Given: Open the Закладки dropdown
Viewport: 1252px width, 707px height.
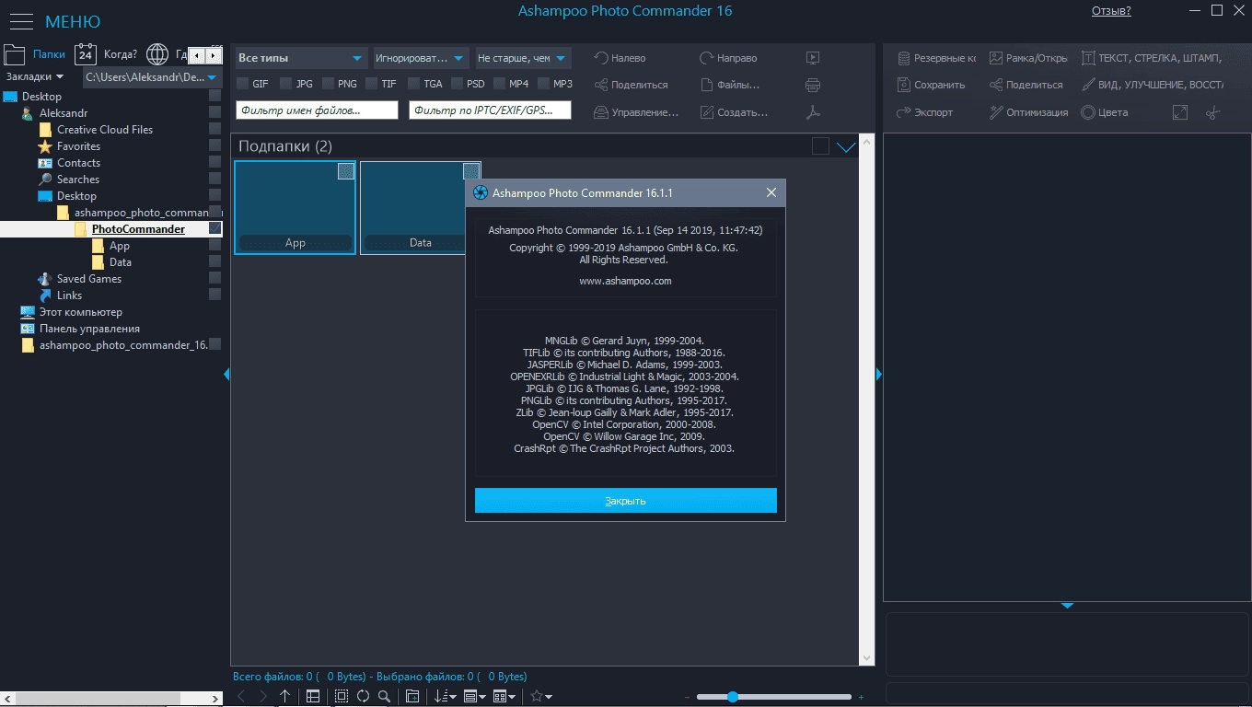Looking at the screenshot, I should point(35,77).
